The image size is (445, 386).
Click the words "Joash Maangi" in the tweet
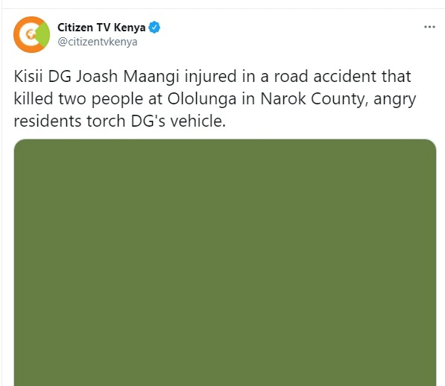point(127,77)
